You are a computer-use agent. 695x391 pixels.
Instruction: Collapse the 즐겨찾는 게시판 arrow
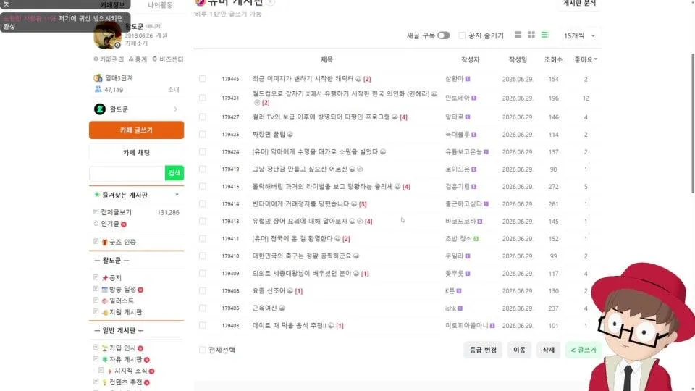coord(177,195)
